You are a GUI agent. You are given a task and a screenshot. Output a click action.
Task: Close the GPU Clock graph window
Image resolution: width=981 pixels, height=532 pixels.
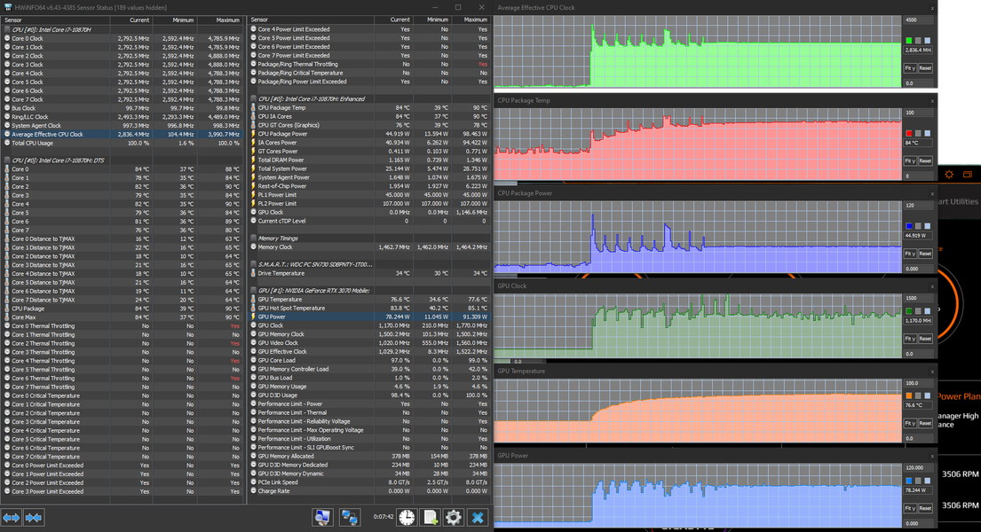932,286
